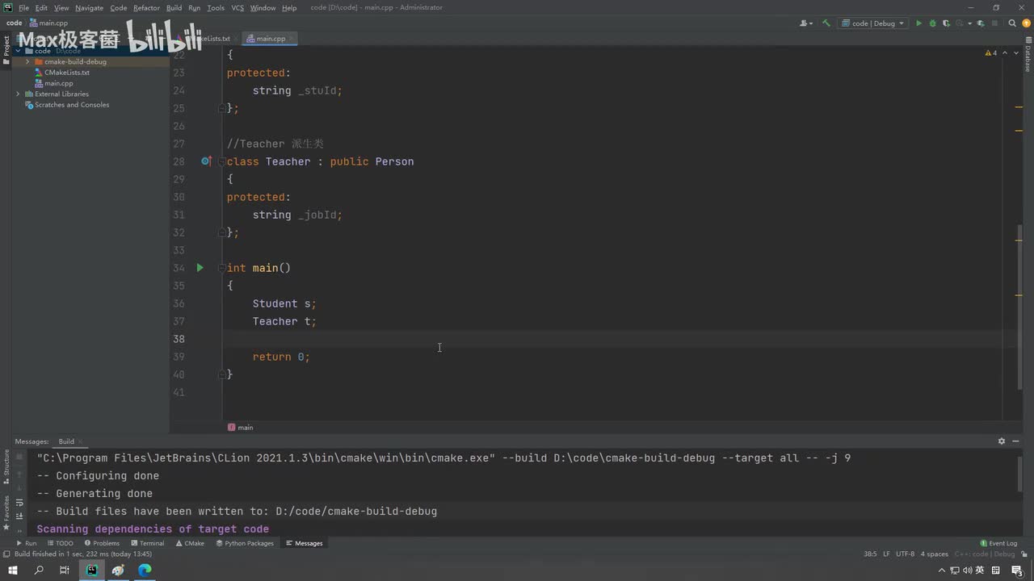Jump to next highlighted error arrow

coord(1015,53)
